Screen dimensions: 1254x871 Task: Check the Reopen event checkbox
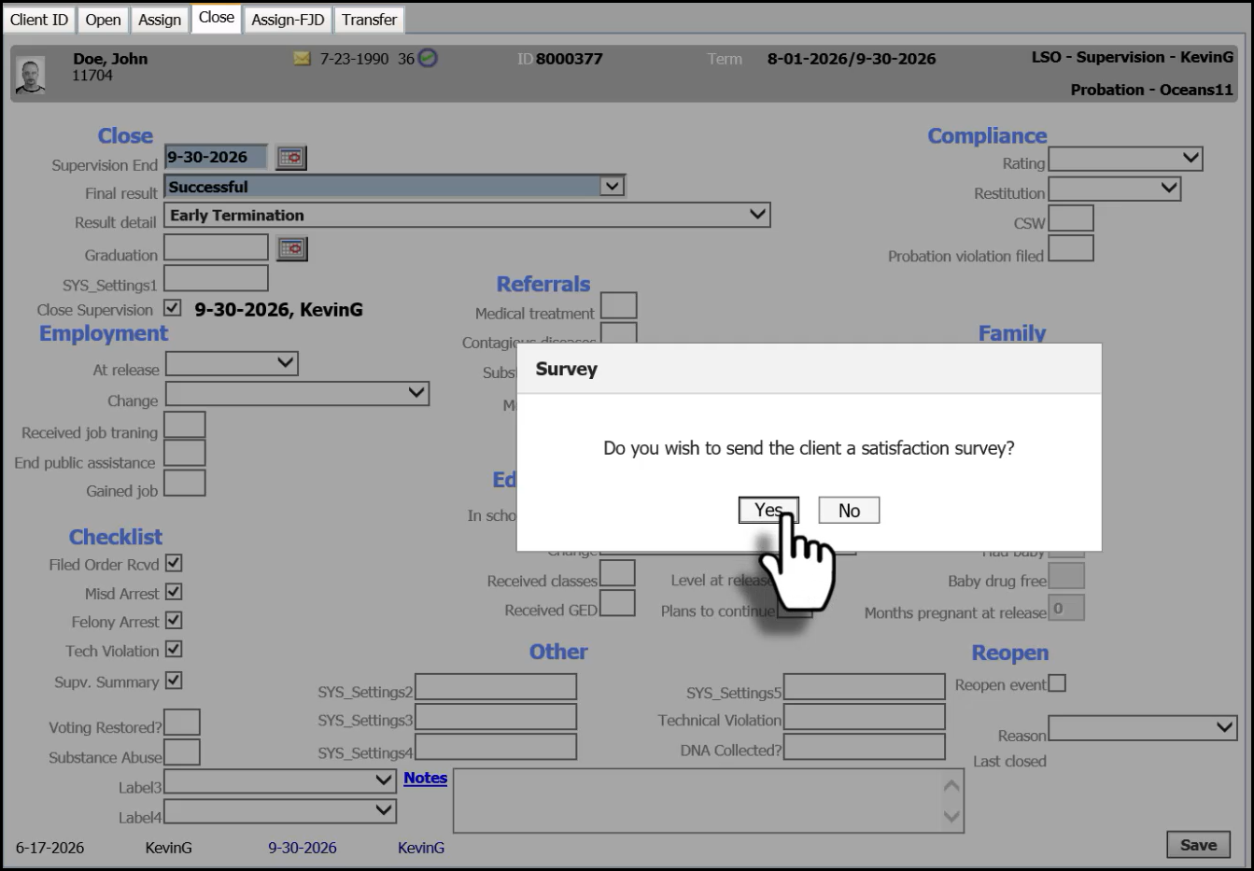click(1057, 683)
